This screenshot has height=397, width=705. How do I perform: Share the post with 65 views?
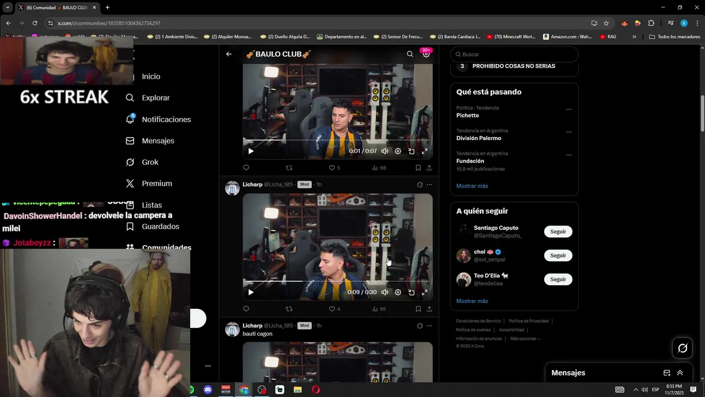(429, 309)
